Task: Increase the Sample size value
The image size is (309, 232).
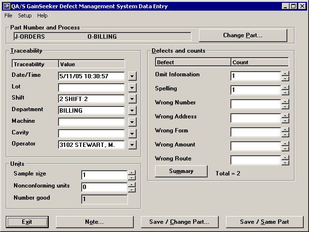Action: [132, 173]
